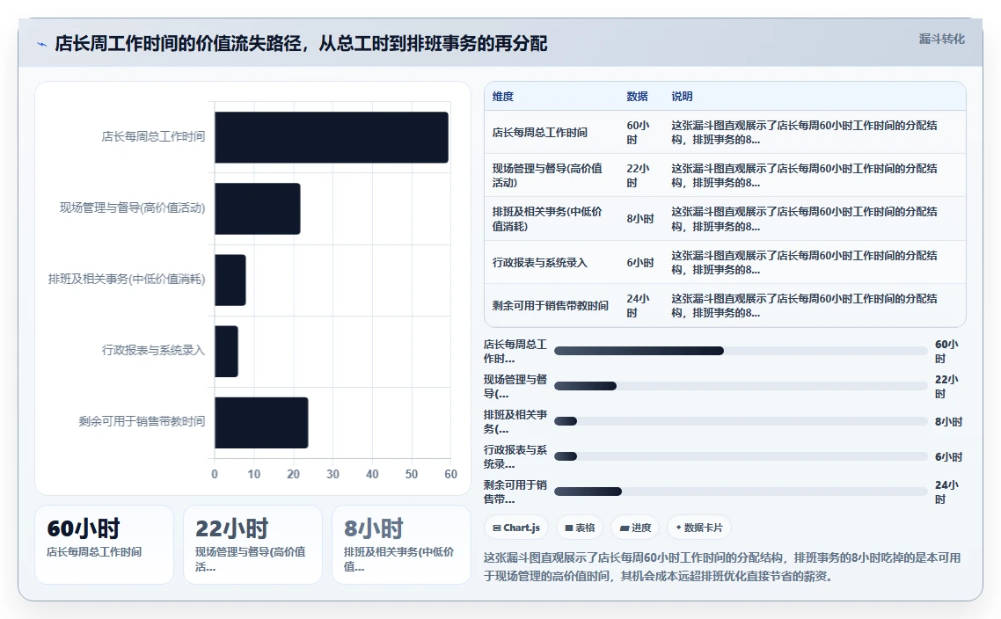The width and height of the screenshot is (1001, 619).
Task: Click the chart axis label 行政报表与系统录入
Action: tap(153, 350)
